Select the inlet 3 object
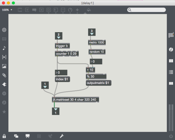Viewport: 175px width, 140px height. (92, 32)
